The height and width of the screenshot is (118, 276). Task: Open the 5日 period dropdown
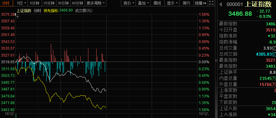pyautogui.click(x=21, y=3)
